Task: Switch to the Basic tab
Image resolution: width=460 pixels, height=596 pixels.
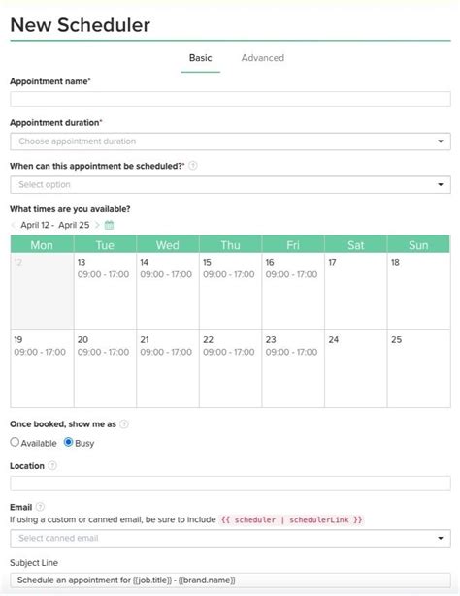Action: point(201,58)
